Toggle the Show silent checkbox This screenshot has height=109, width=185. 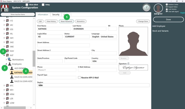[27, 5]
